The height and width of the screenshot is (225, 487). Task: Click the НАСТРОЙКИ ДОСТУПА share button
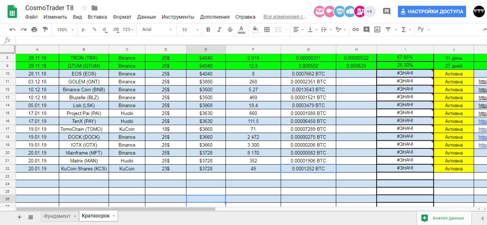(x=432, y=11)
